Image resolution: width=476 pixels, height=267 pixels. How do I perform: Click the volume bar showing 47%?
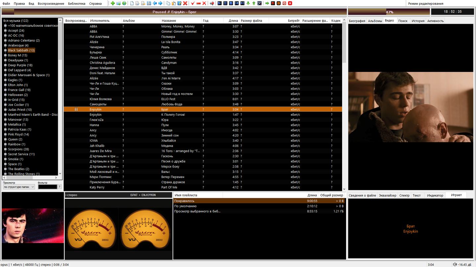tap(389, 12)
